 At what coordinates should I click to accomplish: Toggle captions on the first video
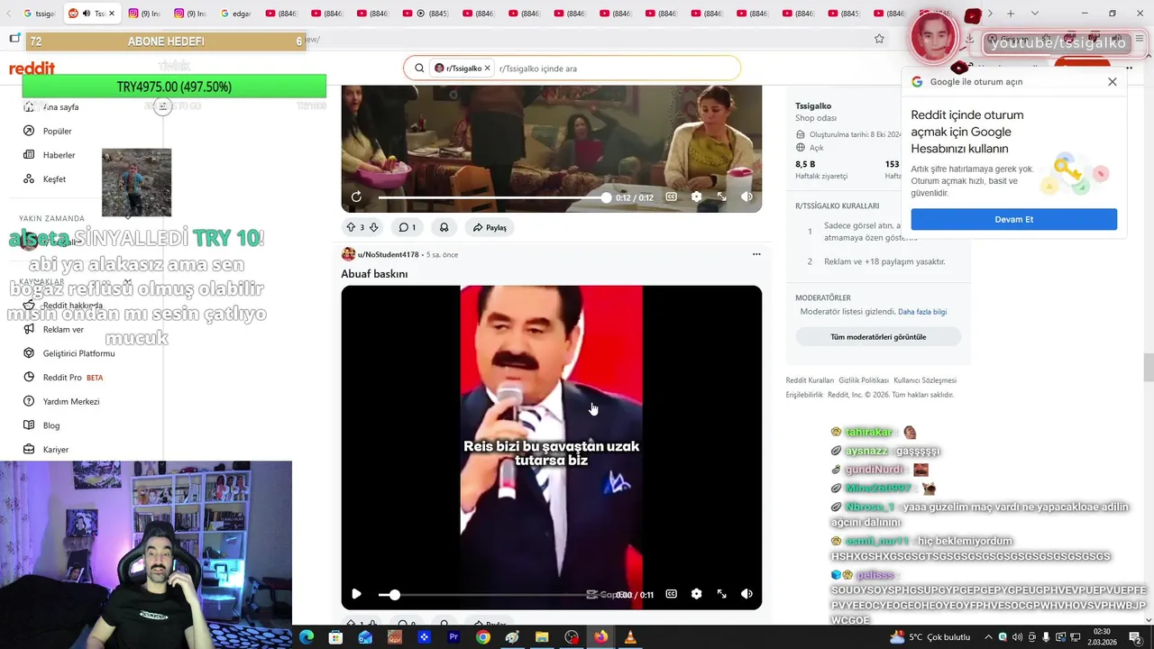(671, 197)
